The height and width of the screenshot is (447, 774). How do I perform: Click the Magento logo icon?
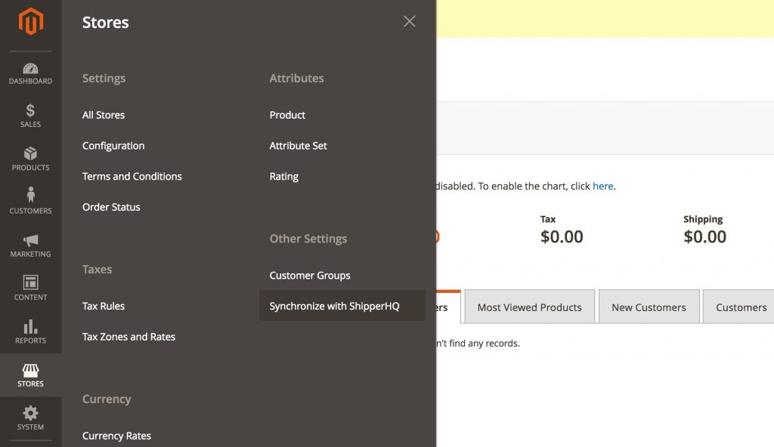pyautogui.click(x=31, y=22)
